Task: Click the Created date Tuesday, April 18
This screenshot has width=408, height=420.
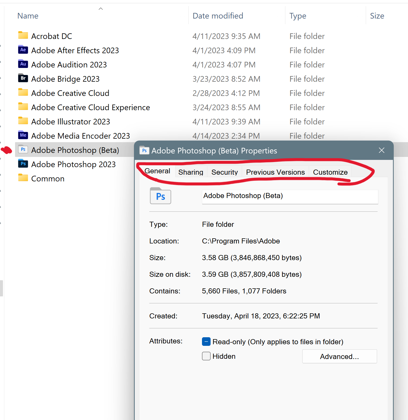Action: pyautogui.click(x=261, y=316)
